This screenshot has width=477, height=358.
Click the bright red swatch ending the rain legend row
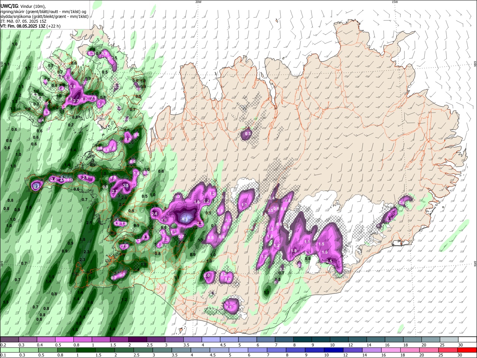tap(467, 350)
